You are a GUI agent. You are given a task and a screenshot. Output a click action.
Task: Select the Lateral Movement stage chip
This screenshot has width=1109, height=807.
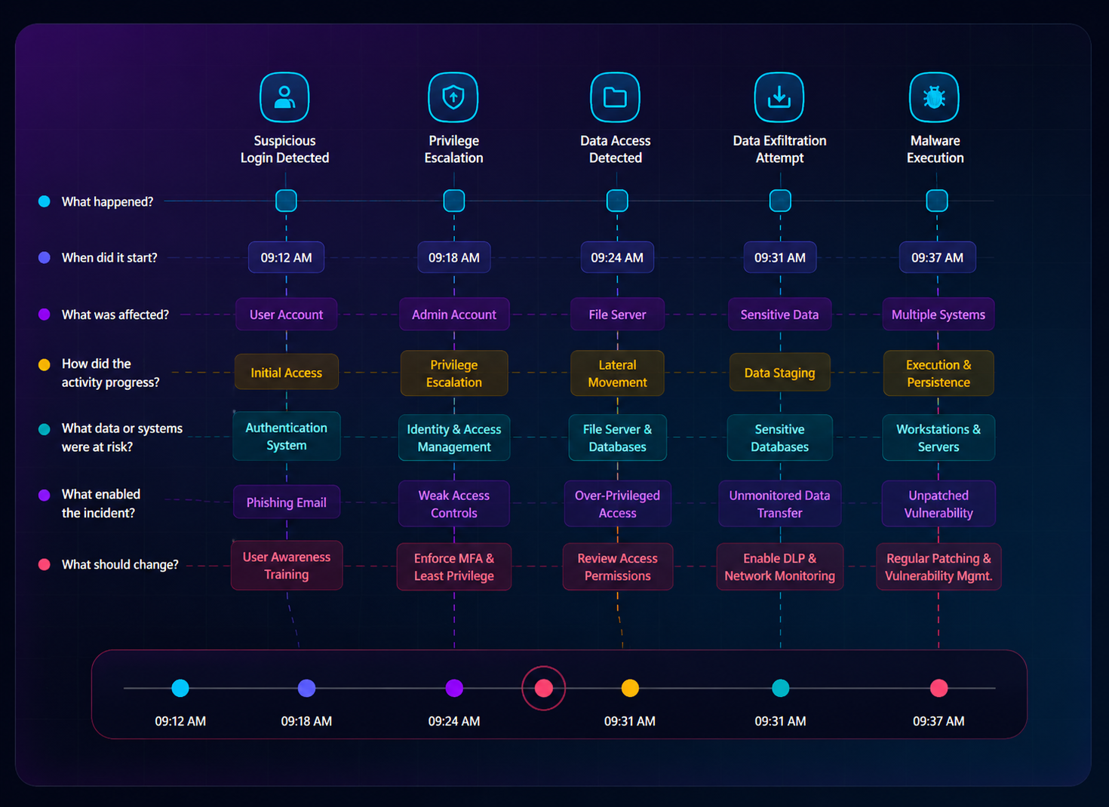(617, 373)
